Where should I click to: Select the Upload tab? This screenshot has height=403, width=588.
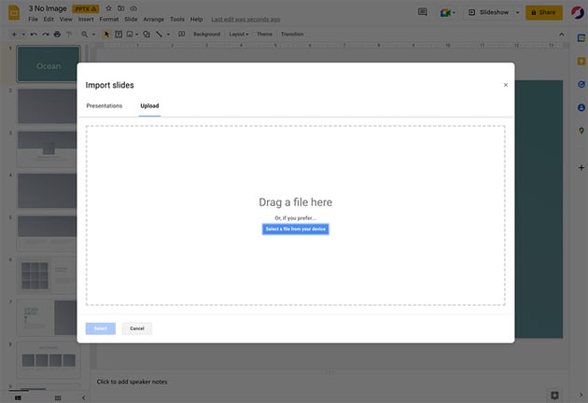[149, 105]
